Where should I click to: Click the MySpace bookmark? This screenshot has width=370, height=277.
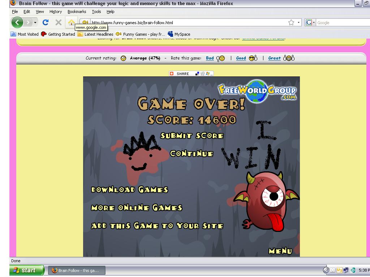179,34
